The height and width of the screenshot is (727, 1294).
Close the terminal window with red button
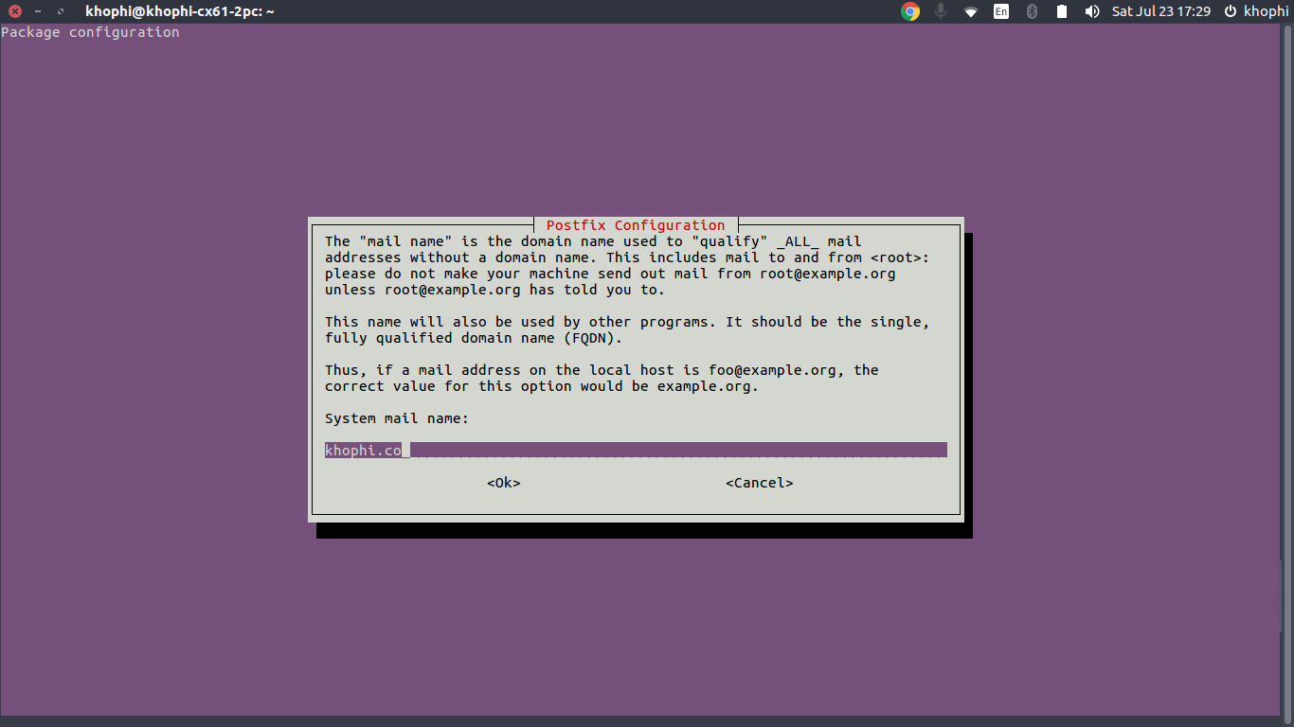14,11
